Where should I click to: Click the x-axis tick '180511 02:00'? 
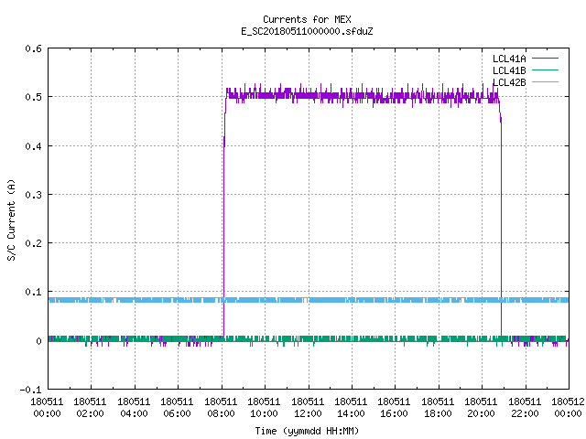coord(90,408)
